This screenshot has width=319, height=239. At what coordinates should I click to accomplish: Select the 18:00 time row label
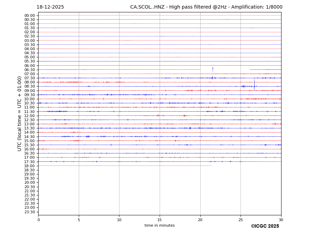pos(30,166)
